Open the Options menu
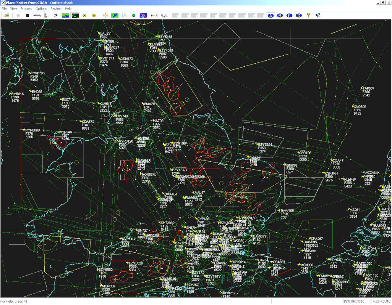Screen dimensions: 392x305 [41, 8]
